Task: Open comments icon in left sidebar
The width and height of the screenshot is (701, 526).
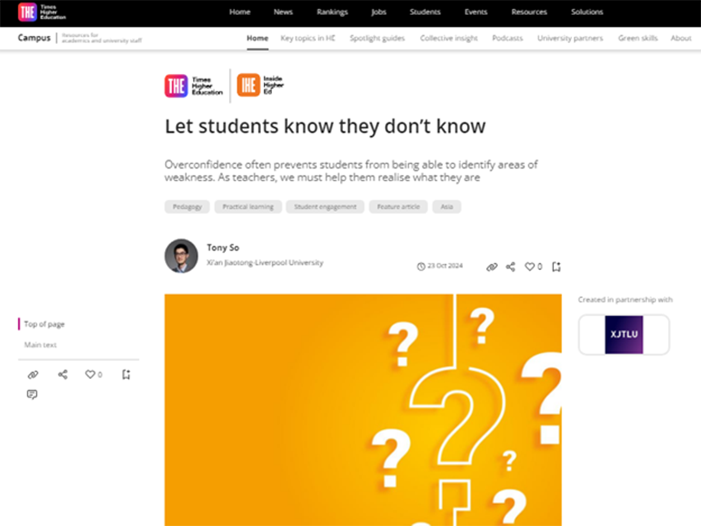Action: coord(32,395)
